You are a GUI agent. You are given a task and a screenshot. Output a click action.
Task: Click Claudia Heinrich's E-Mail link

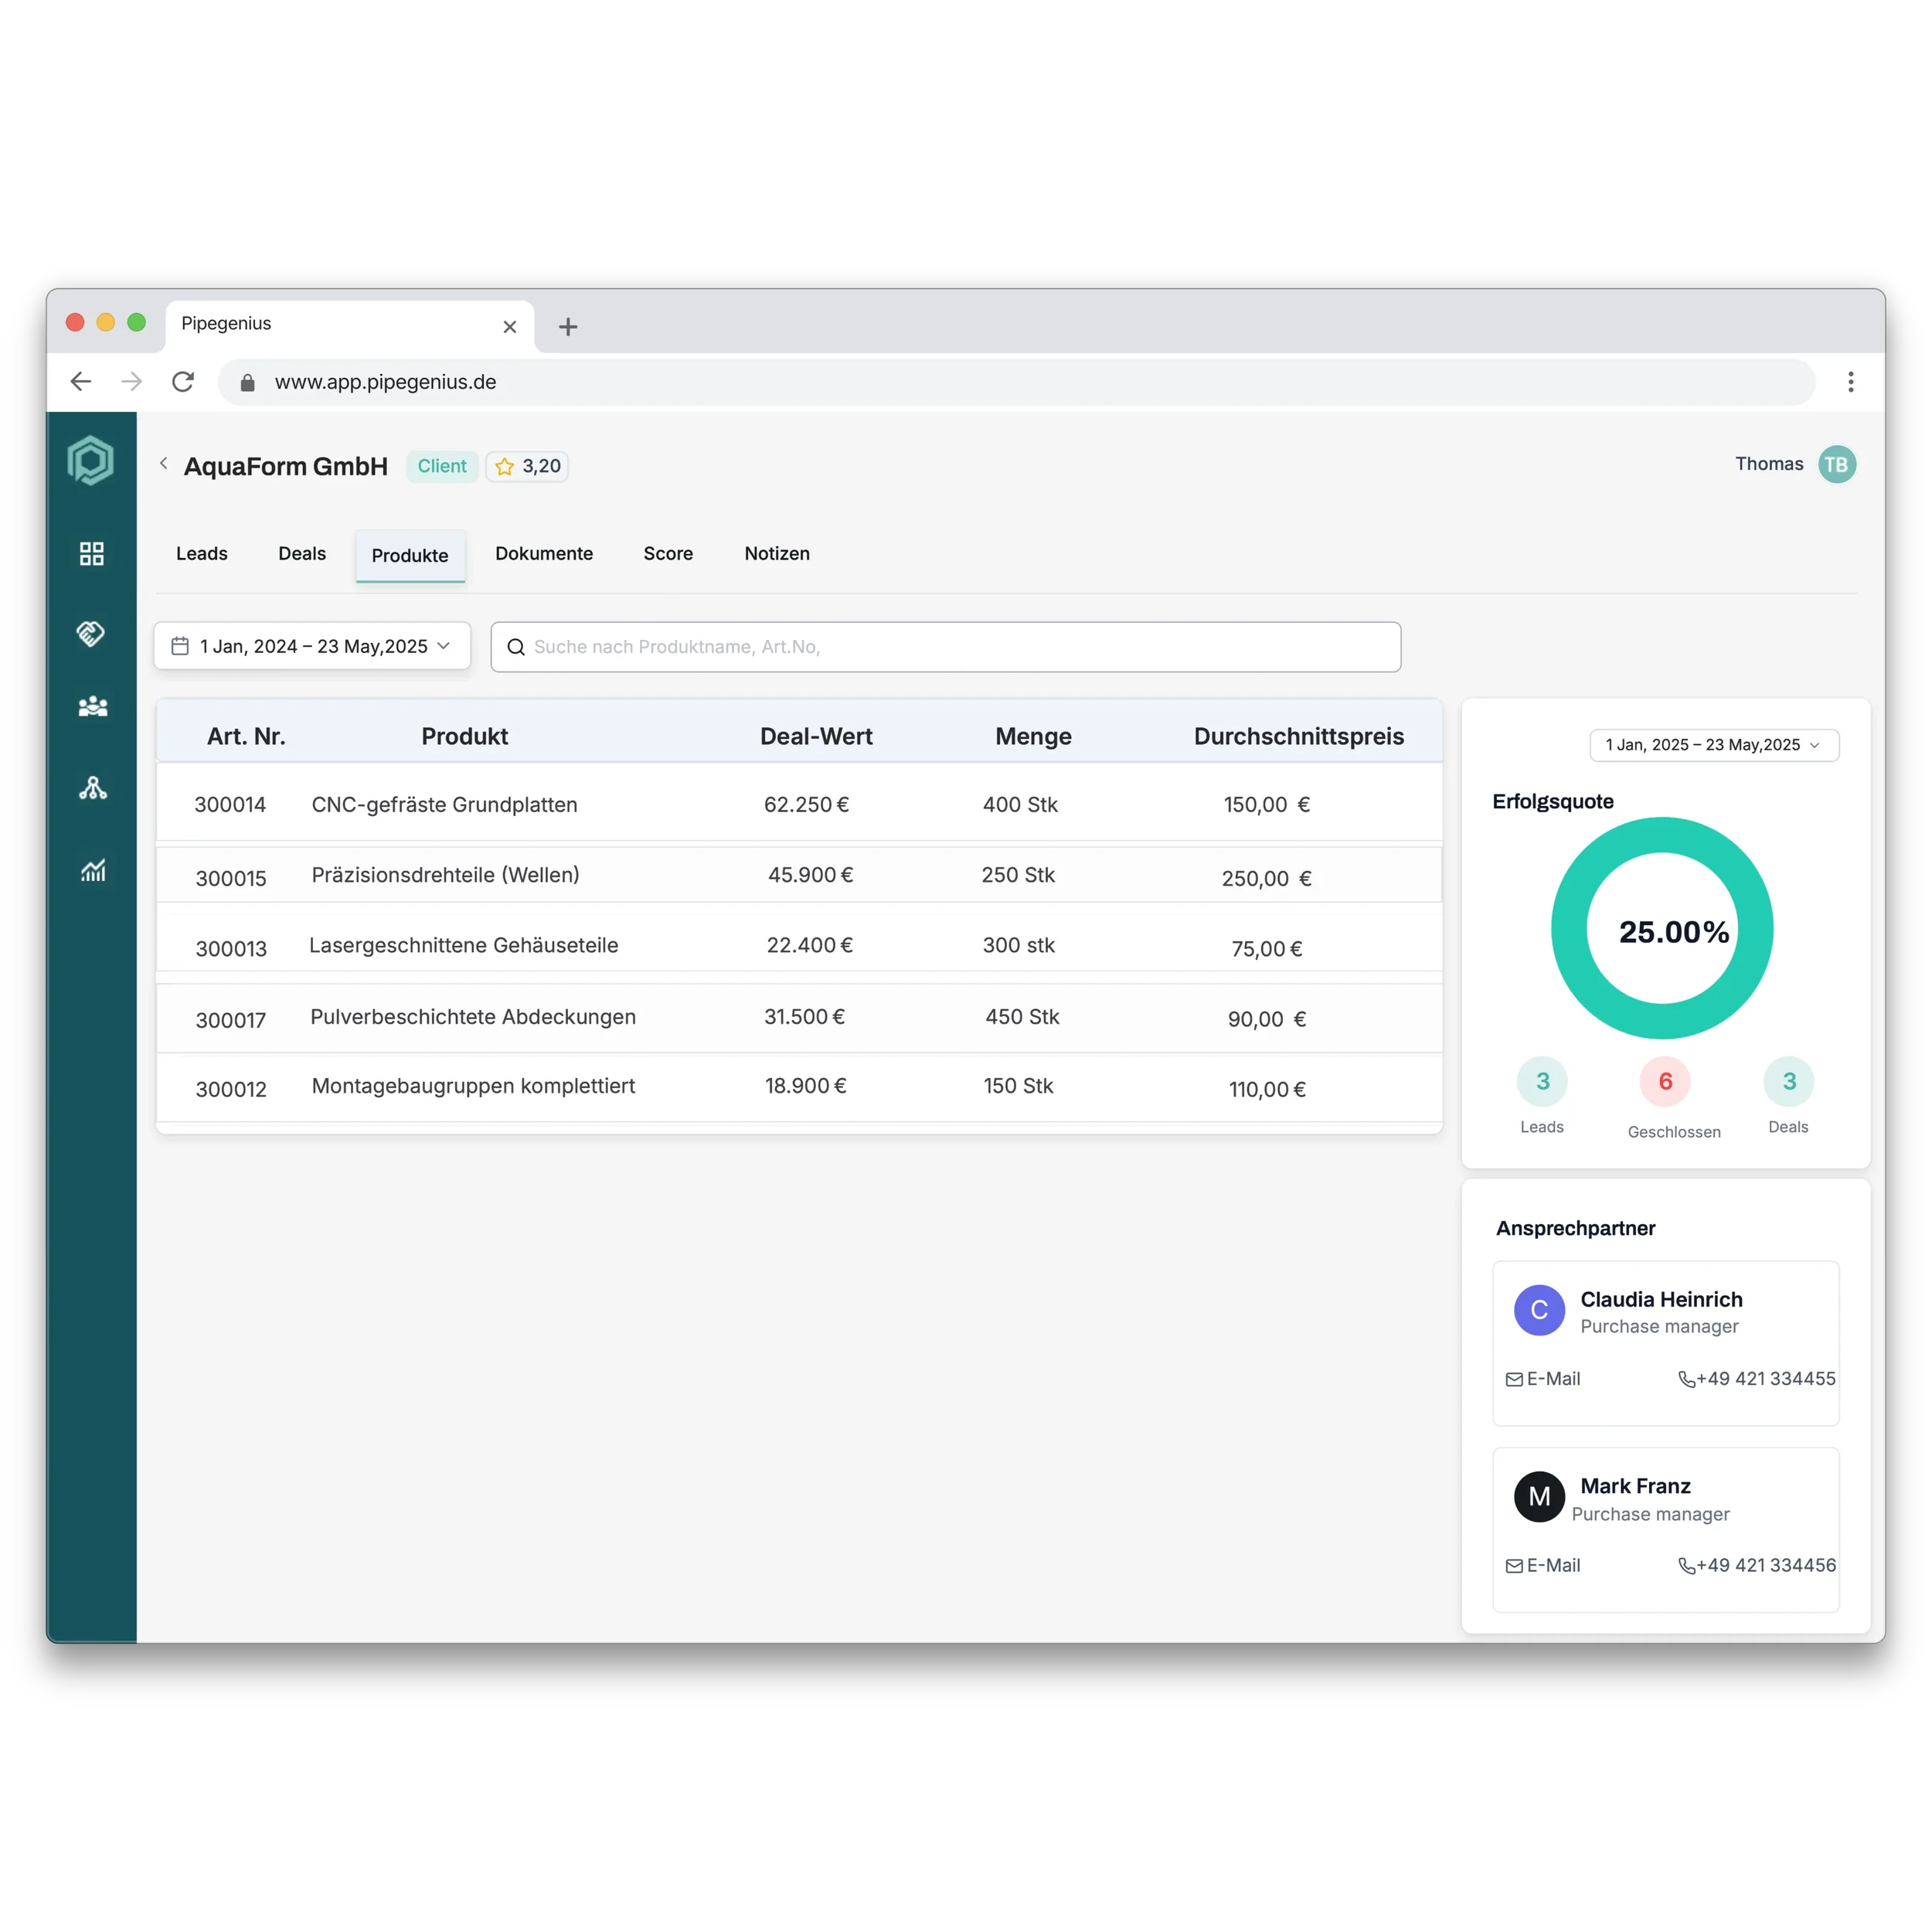1543,1379
